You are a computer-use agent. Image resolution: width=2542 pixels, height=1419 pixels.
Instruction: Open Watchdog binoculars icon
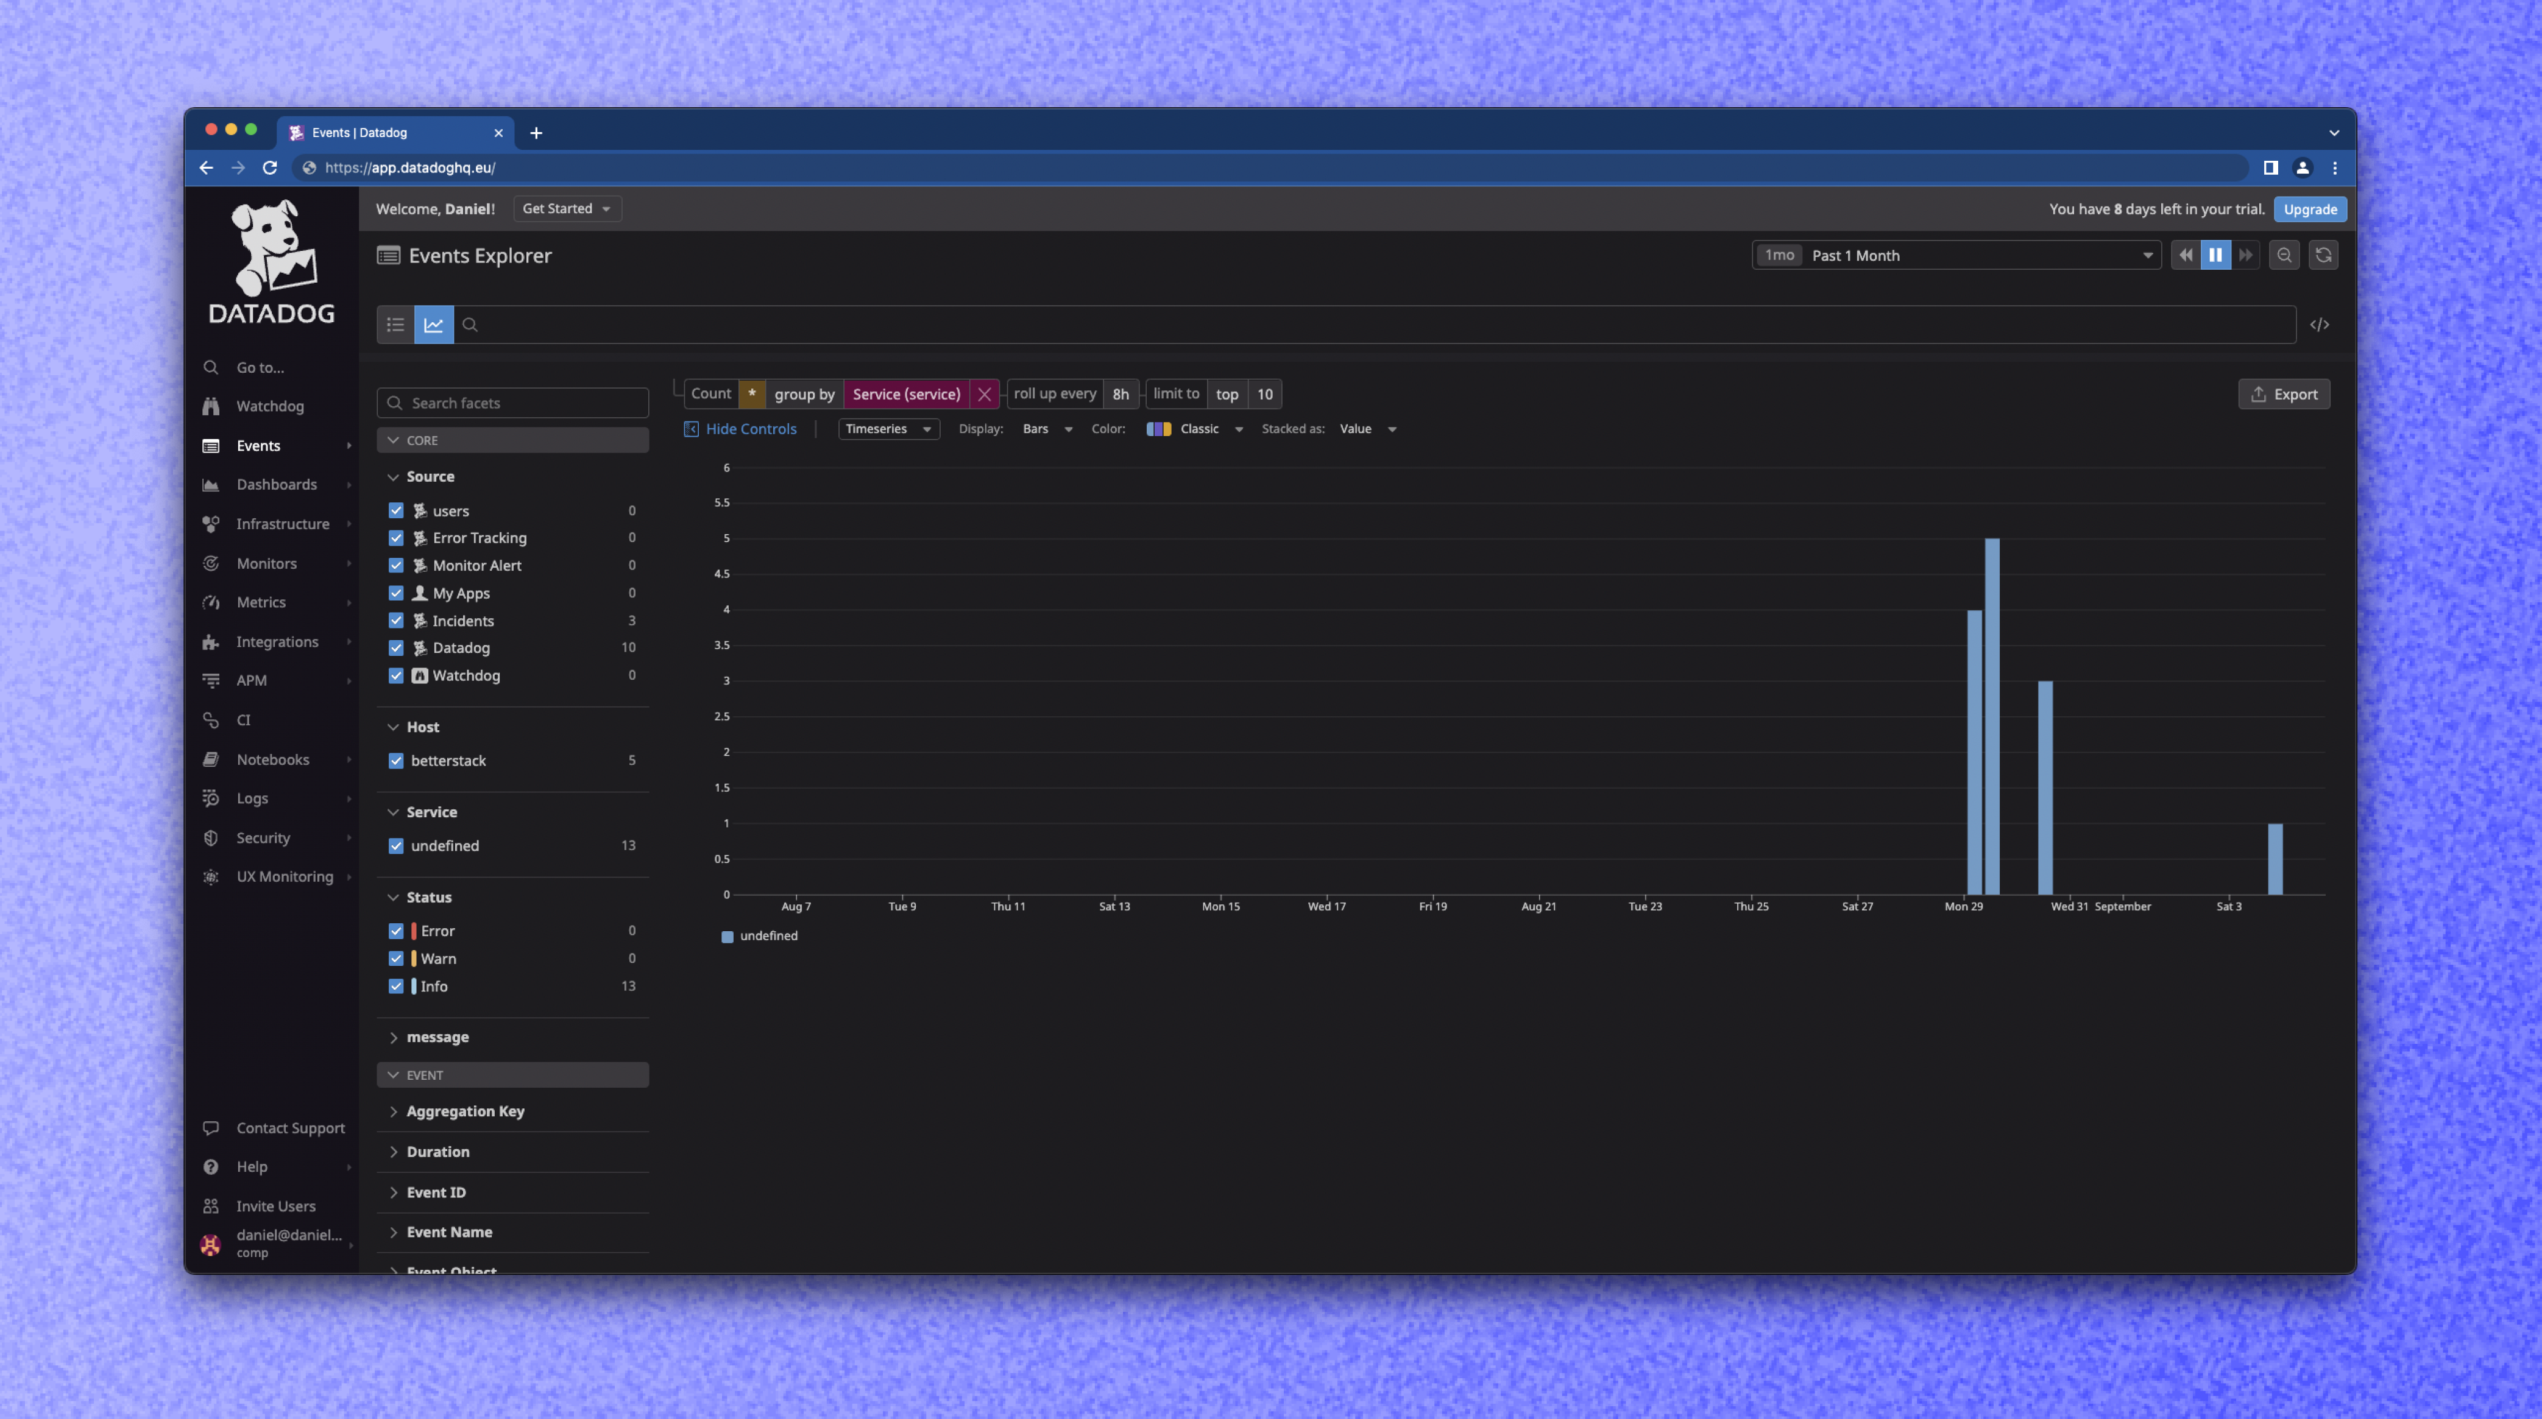[x=211, y=406]
